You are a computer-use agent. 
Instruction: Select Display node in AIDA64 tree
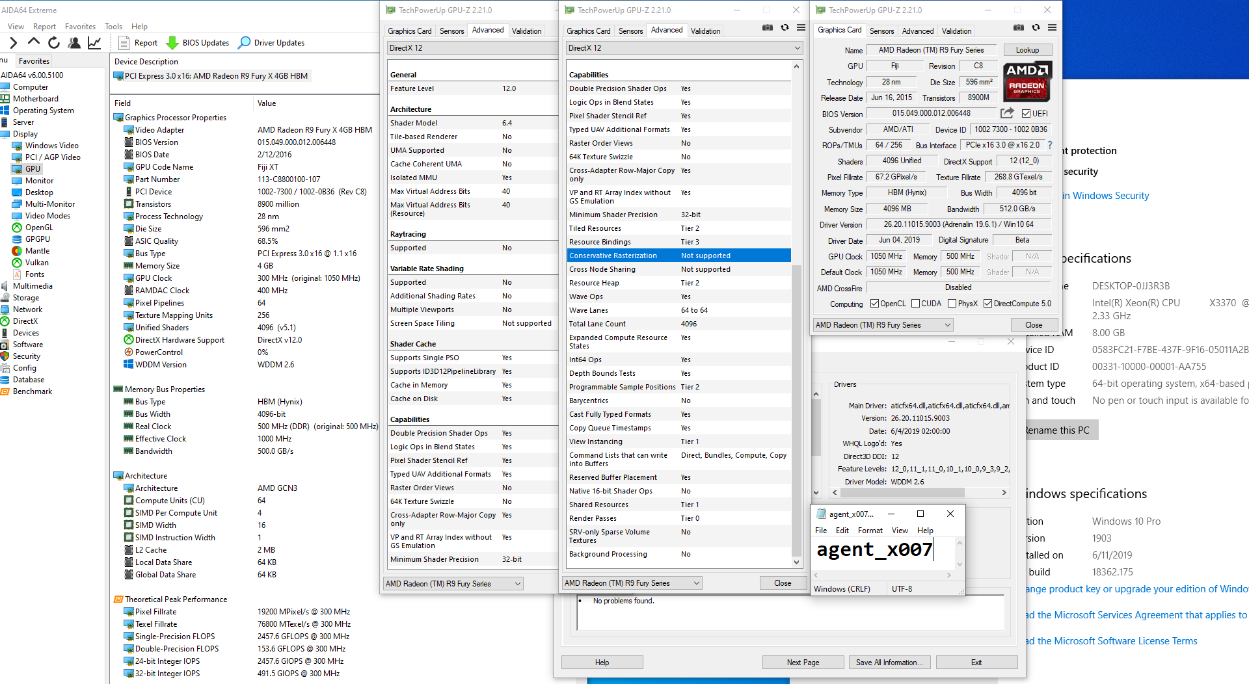(x=25, y=134)
